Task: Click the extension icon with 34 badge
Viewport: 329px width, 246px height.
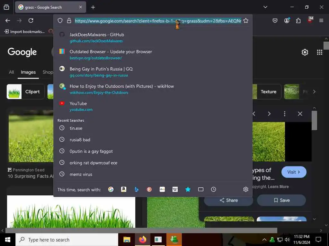Action: 310,20
